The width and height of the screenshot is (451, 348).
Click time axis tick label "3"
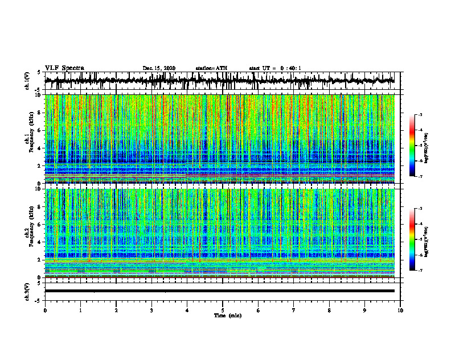point(151,310)
